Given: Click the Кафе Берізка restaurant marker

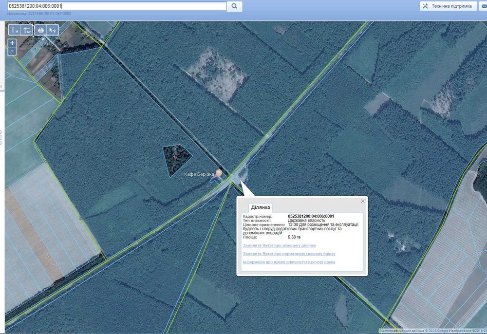Looking at the screenshot, I should click(219, 173).
